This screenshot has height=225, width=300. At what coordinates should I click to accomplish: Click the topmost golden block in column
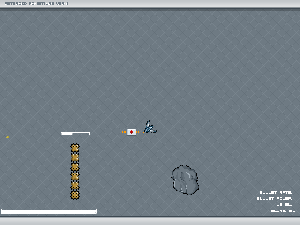[x=75, y=148]
